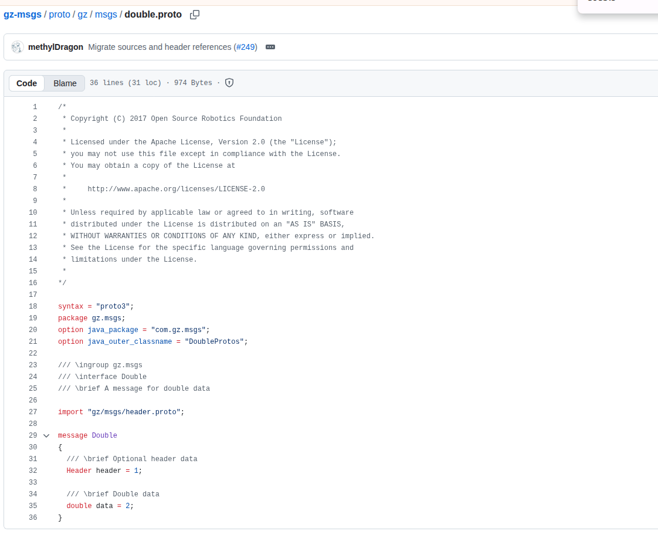Screen dimensions: 658x538
Task: Click line number 27 for import statement
Action: tap(33, 412)
